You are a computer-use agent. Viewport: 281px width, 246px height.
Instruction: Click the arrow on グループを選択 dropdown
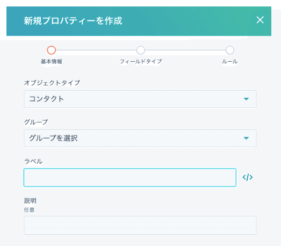(246, 139)
